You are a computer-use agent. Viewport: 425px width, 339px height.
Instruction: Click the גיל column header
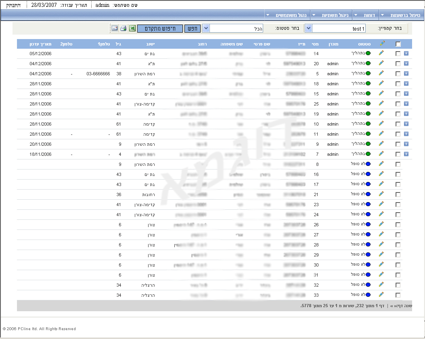[x=118, y=44]
